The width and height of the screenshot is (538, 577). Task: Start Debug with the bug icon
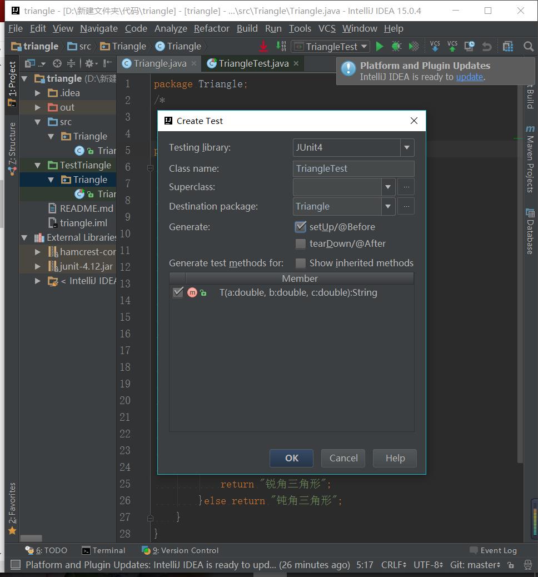[396, 46]
